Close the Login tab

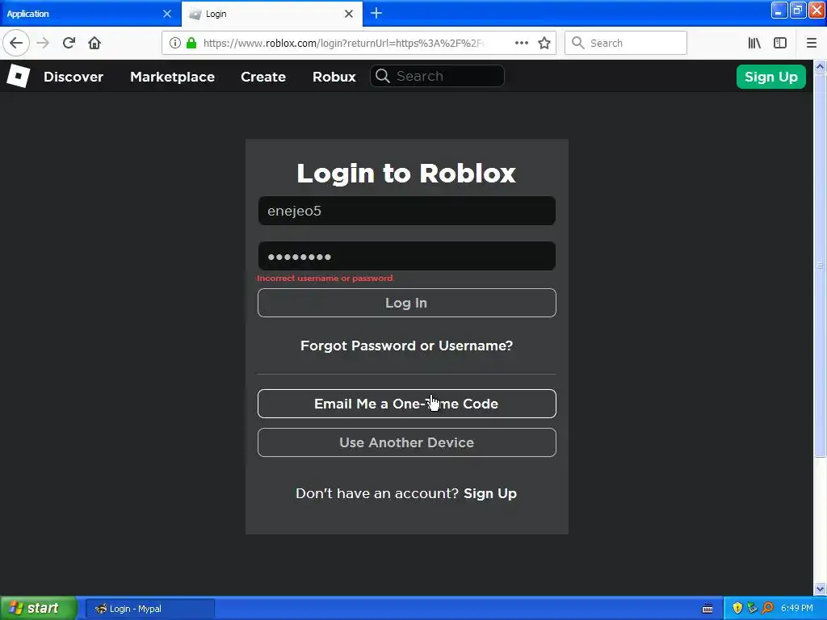349,14
